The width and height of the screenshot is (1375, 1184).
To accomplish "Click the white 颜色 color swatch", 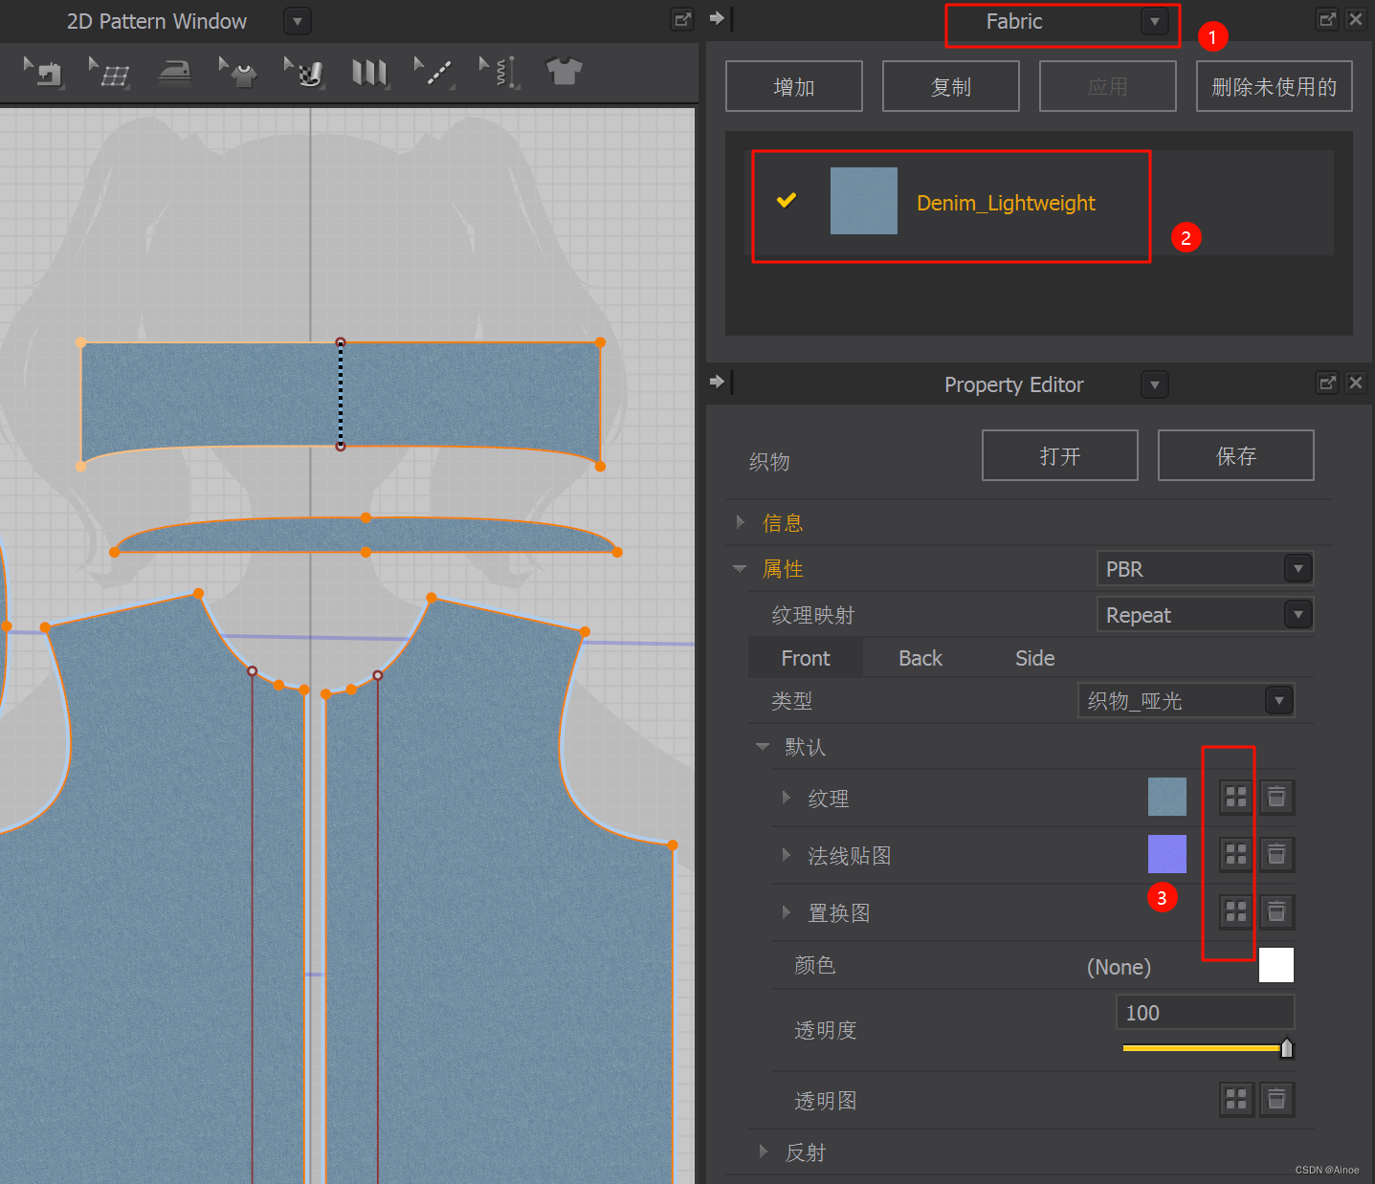I will pos(1275,965).
